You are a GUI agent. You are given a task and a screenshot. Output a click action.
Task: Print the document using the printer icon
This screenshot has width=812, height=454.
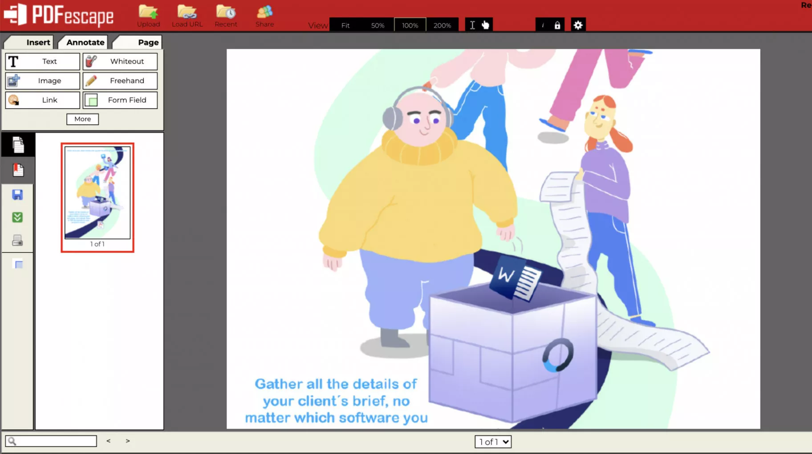tap(17, 240)
